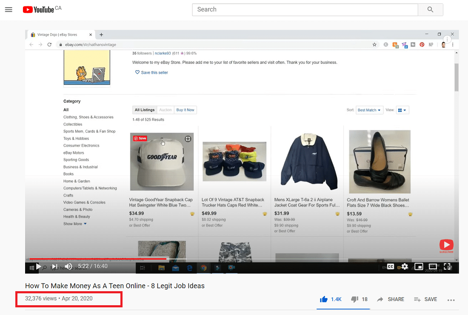Click the SHARE button
The width and height of the screenshot is (468, 315).
[x=391, y=299]
